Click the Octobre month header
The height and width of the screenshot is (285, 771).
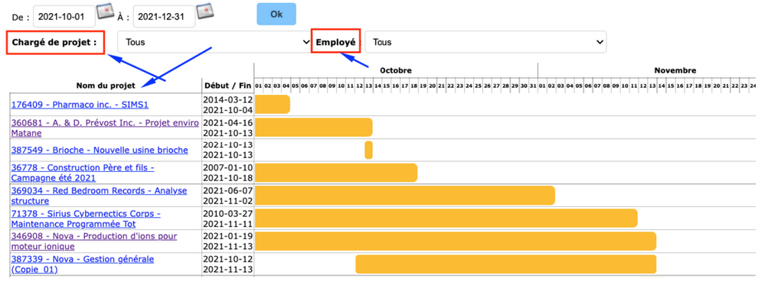396,70
